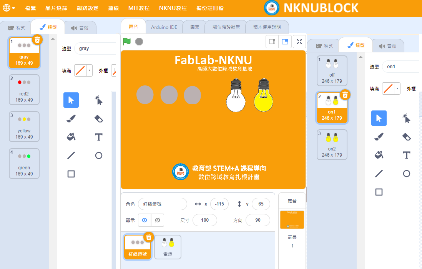
Task: Select the rectangle tool in right editor
Action: (379, 192)
